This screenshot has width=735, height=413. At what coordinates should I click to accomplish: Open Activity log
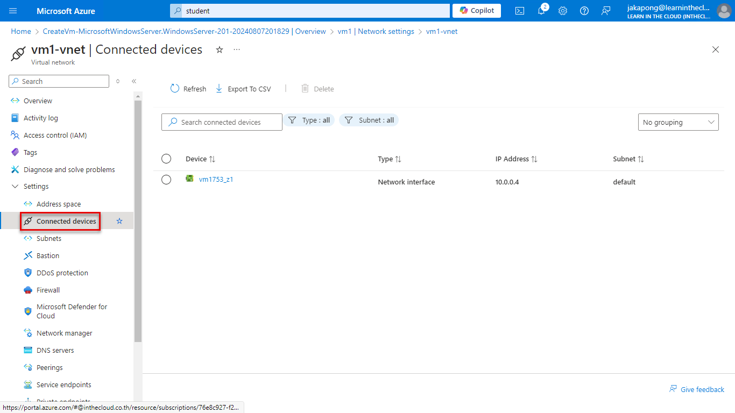pos(41,118)
